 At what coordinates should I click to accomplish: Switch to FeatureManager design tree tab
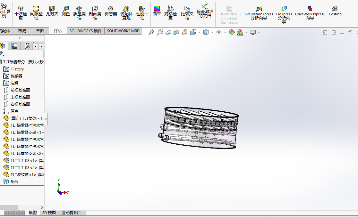click(x=3, y=46)
